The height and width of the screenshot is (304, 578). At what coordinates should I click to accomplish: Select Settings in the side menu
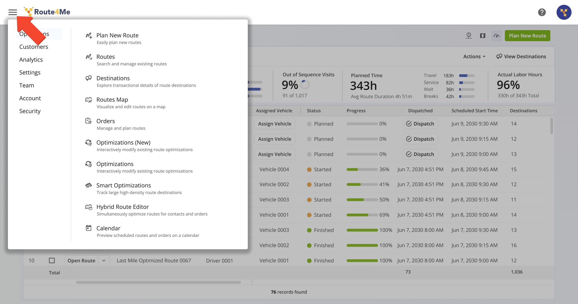tap(30, 73)
